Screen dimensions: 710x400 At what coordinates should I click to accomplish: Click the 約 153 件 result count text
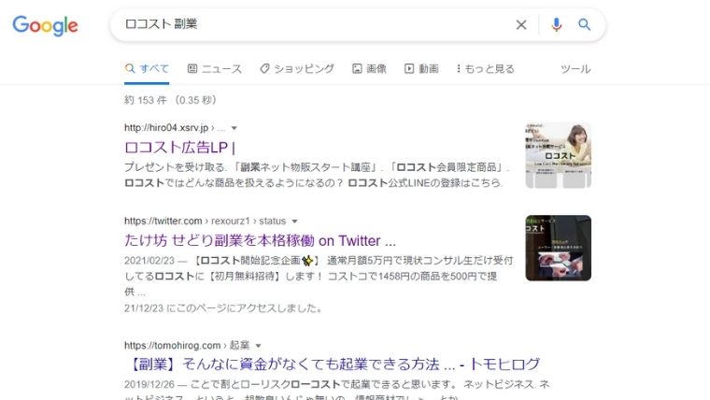pyautogui.click(x=170, y=100)
